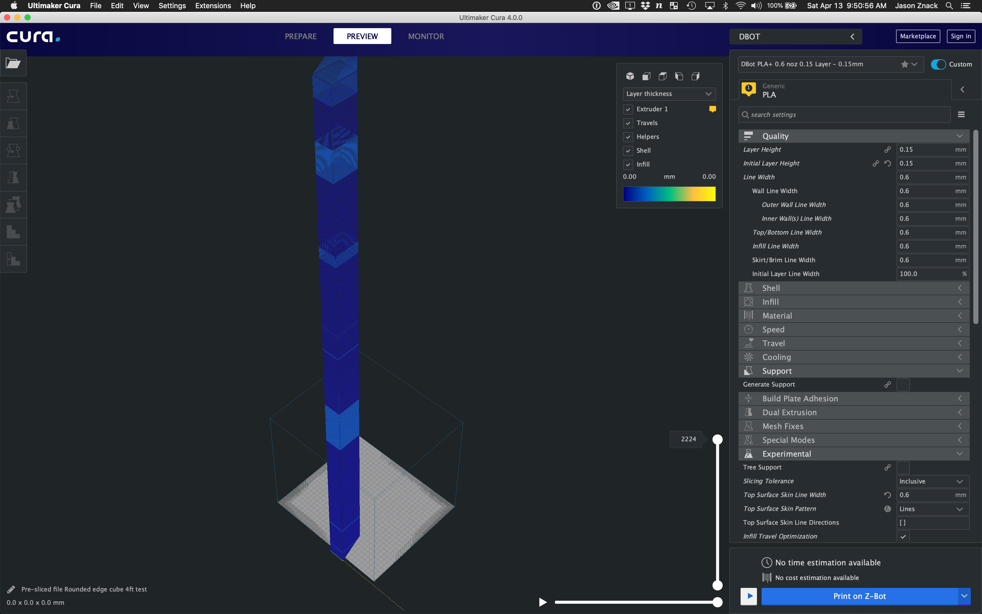
Task: Open the Slicing Tolerance Inclusive dropdown
Action: (x=932, y=481)
